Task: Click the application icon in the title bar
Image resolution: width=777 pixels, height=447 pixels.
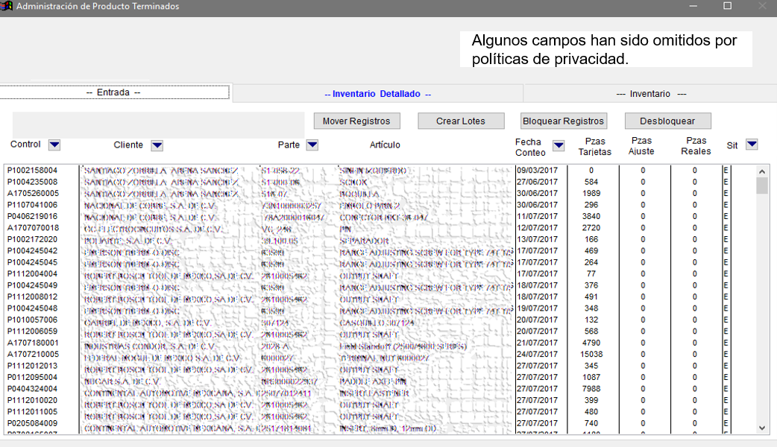Action: point(7,6)
